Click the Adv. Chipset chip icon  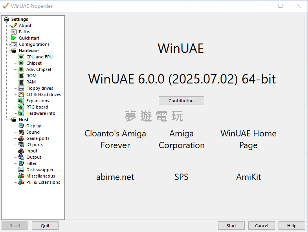[21, 69]
